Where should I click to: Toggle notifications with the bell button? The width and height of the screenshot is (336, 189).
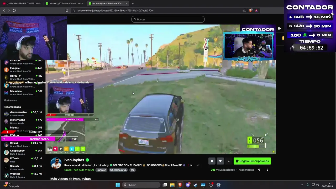[x=212, y=161]
